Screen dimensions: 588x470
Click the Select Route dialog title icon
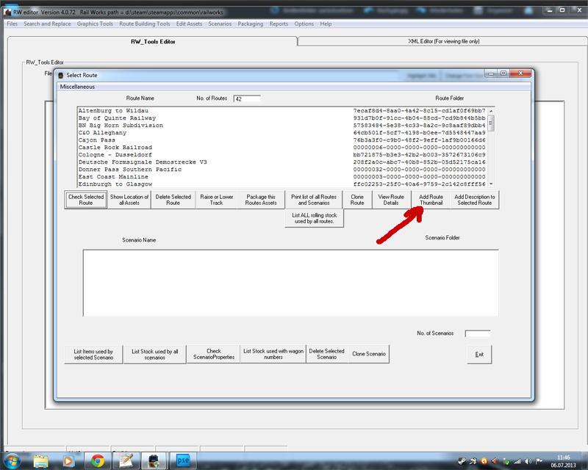[x=61, y=75]
